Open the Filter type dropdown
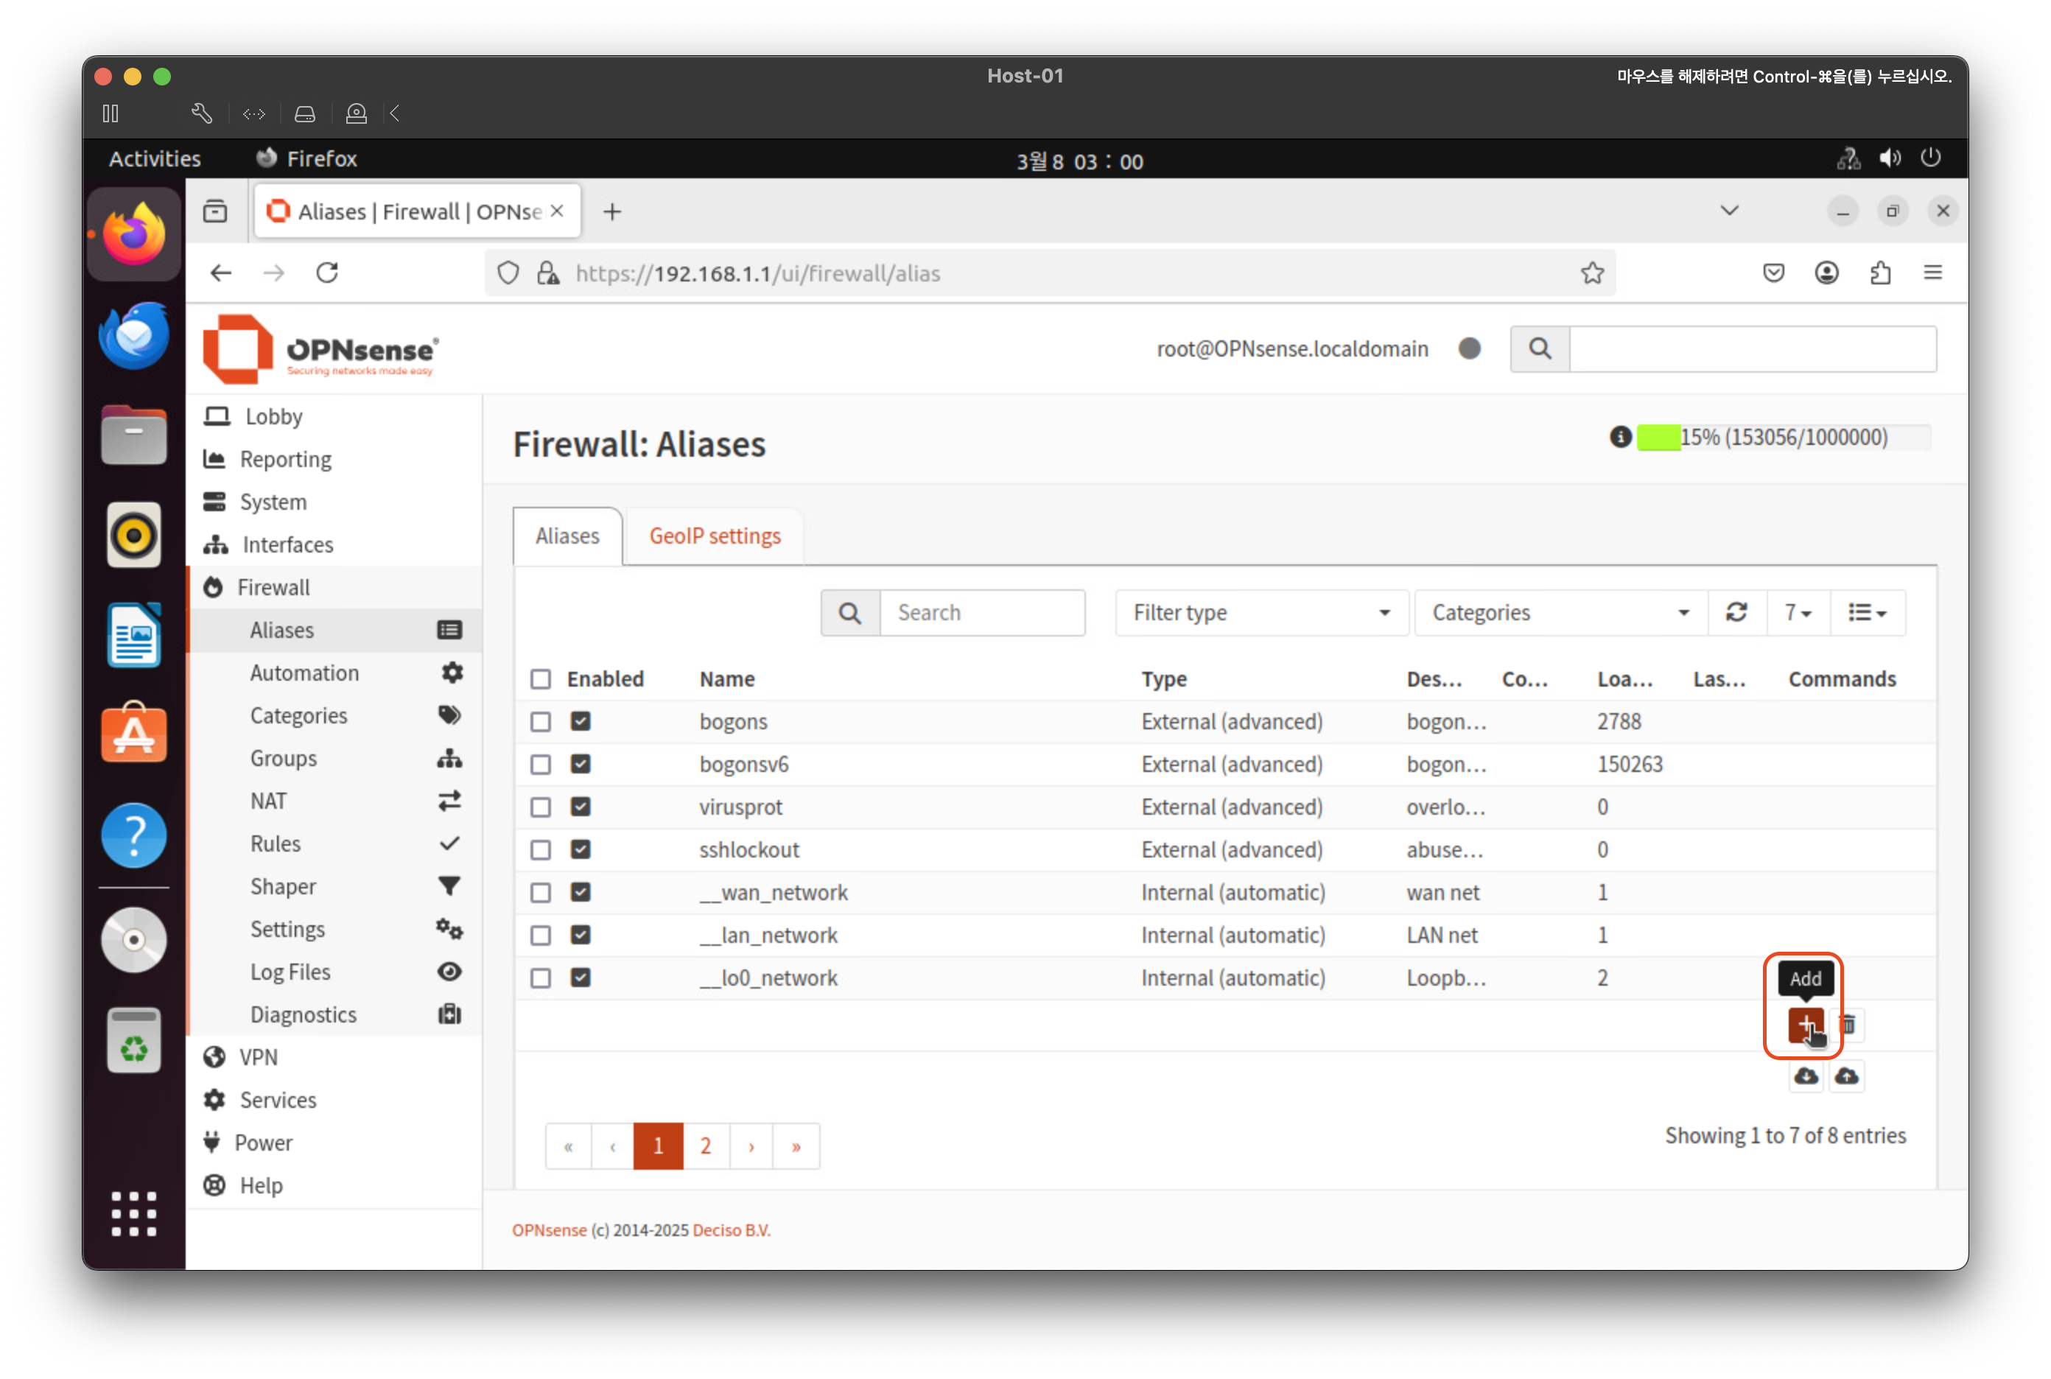Image resolution: width=2051 pixels, height=1379 pixels. (x=1261, y=612)
